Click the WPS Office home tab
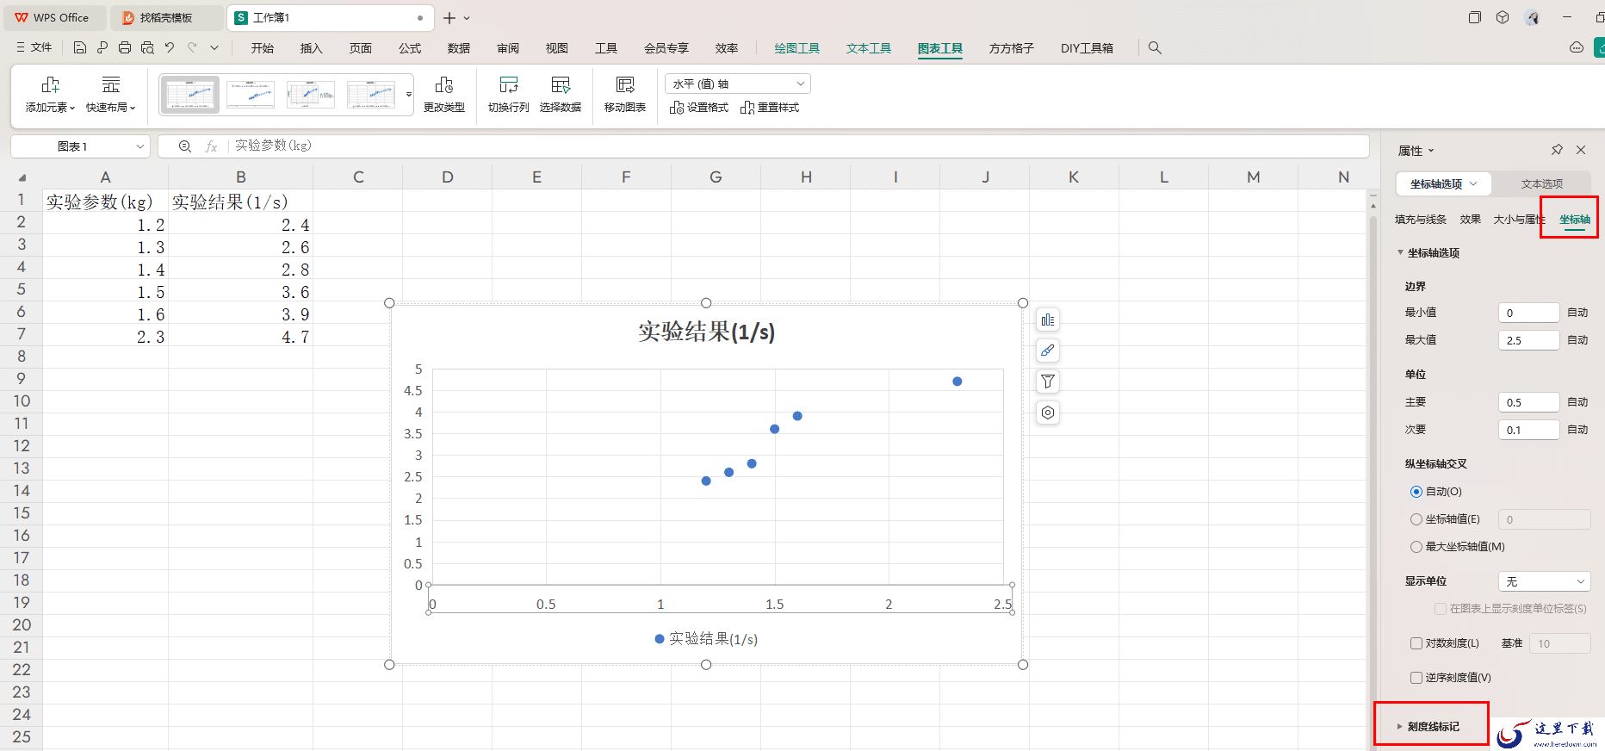This screenshot has width=1605, height=751. 53,17
